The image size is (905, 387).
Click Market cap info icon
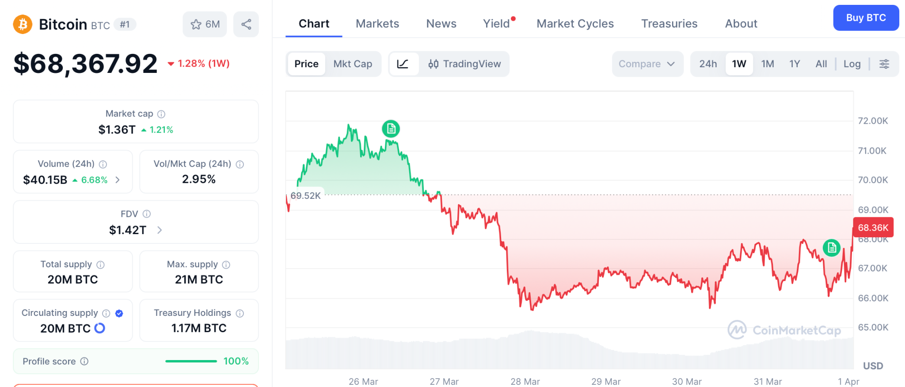[x=162, y=114]
